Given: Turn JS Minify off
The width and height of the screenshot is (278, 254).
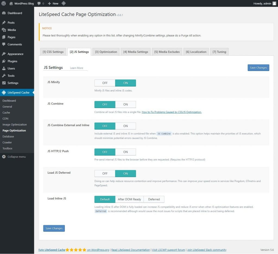Looking at the screenshot, I should point(105,83).
